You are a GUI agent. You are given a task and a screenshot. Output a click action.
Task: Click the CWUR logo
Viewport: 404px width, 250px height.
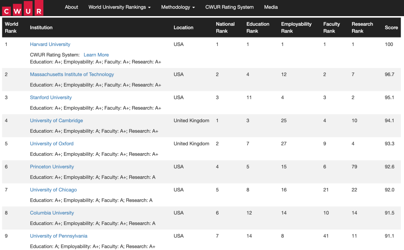tap(22, 8)
